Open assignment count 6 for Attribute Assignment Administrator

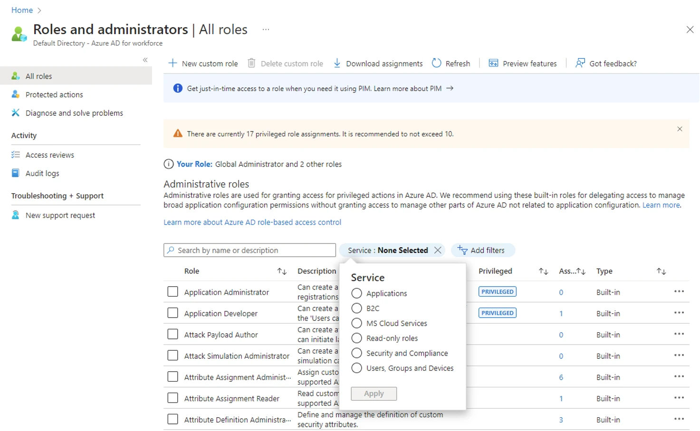[x=561, y=377]
